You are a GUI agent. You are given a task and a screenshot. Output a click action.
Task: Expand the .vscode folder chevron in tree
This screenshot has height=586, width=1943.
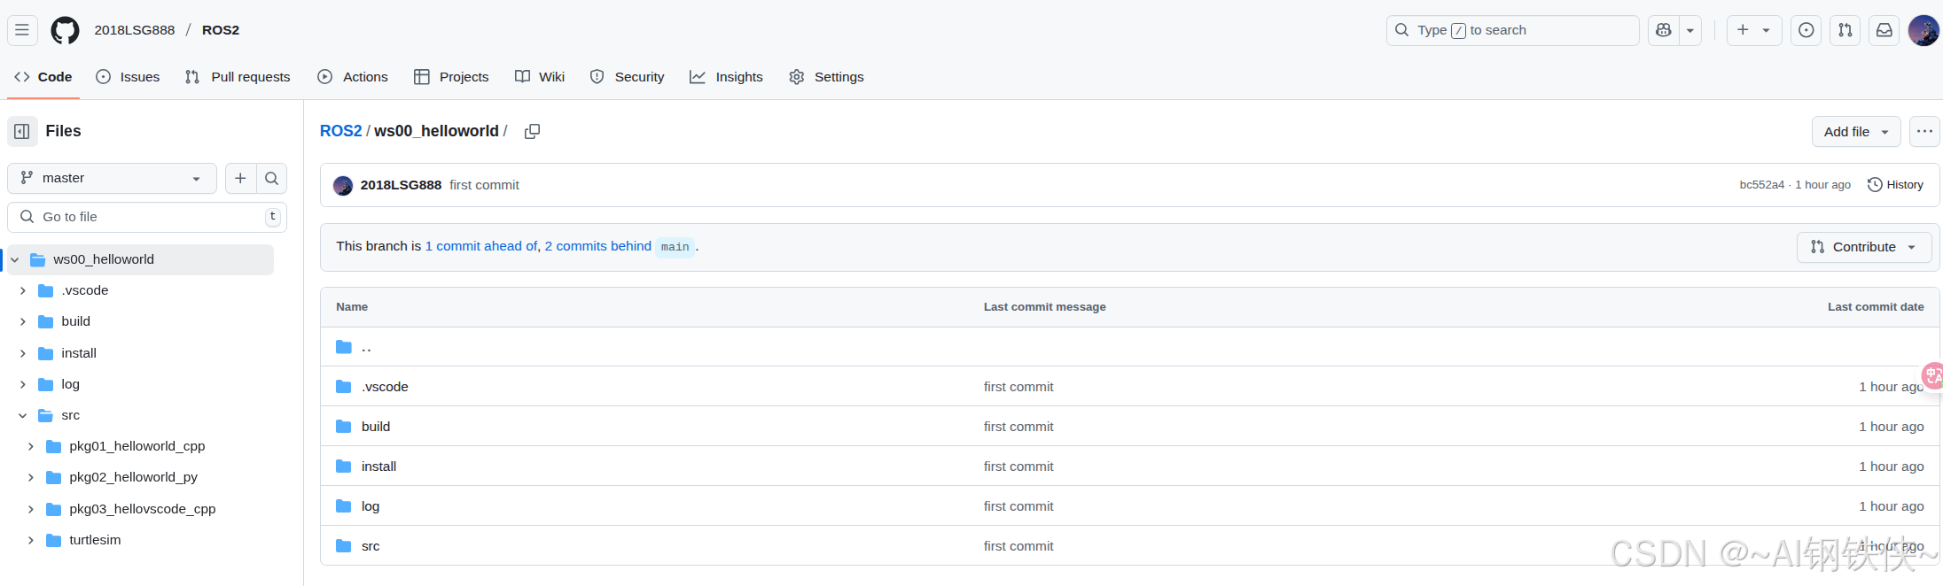click(x=22, y=290)
